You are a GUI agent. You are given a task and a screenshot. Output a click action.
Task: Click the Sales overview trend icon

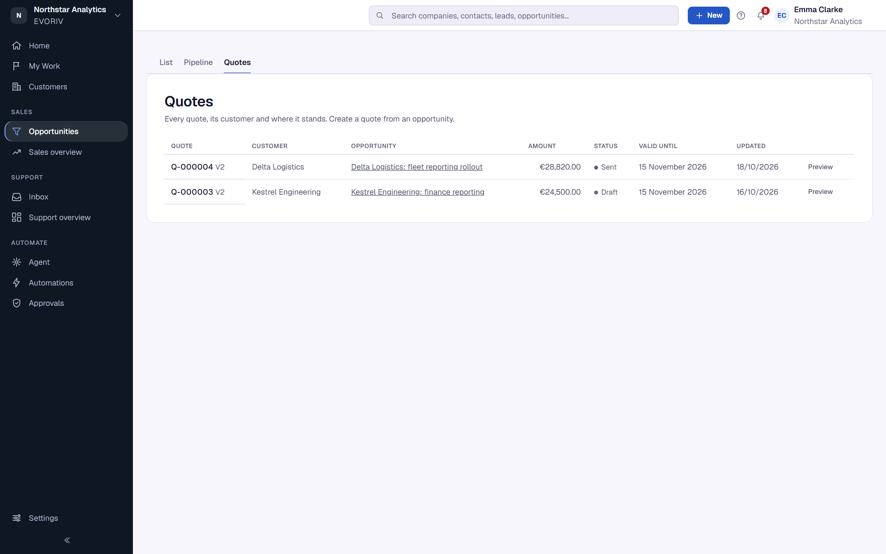(17, 152)
